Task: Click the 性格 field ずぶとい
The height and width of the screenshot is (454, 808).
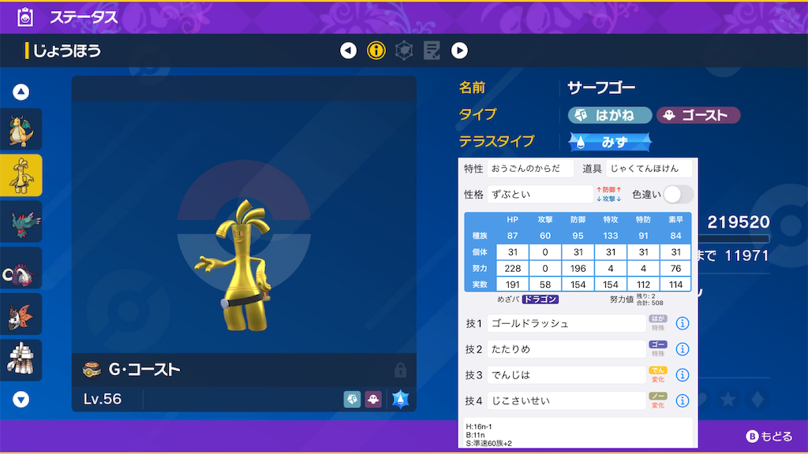Action: [x=540, y=194]
